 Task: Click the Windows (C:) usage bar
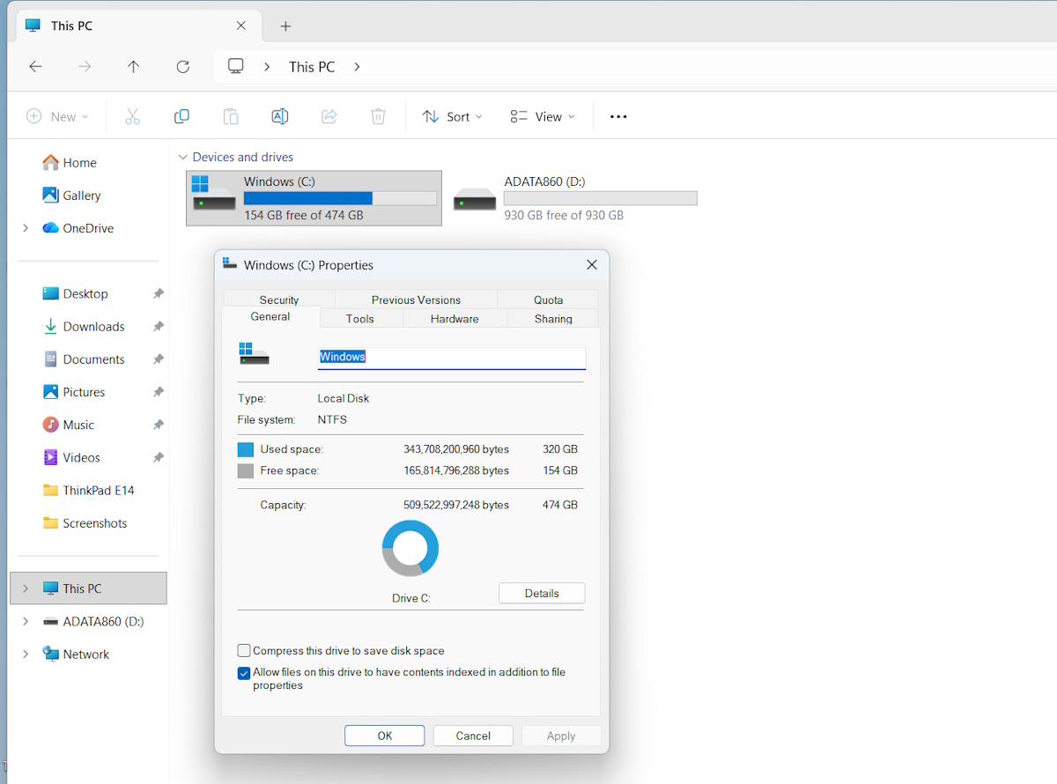[340, 198]
